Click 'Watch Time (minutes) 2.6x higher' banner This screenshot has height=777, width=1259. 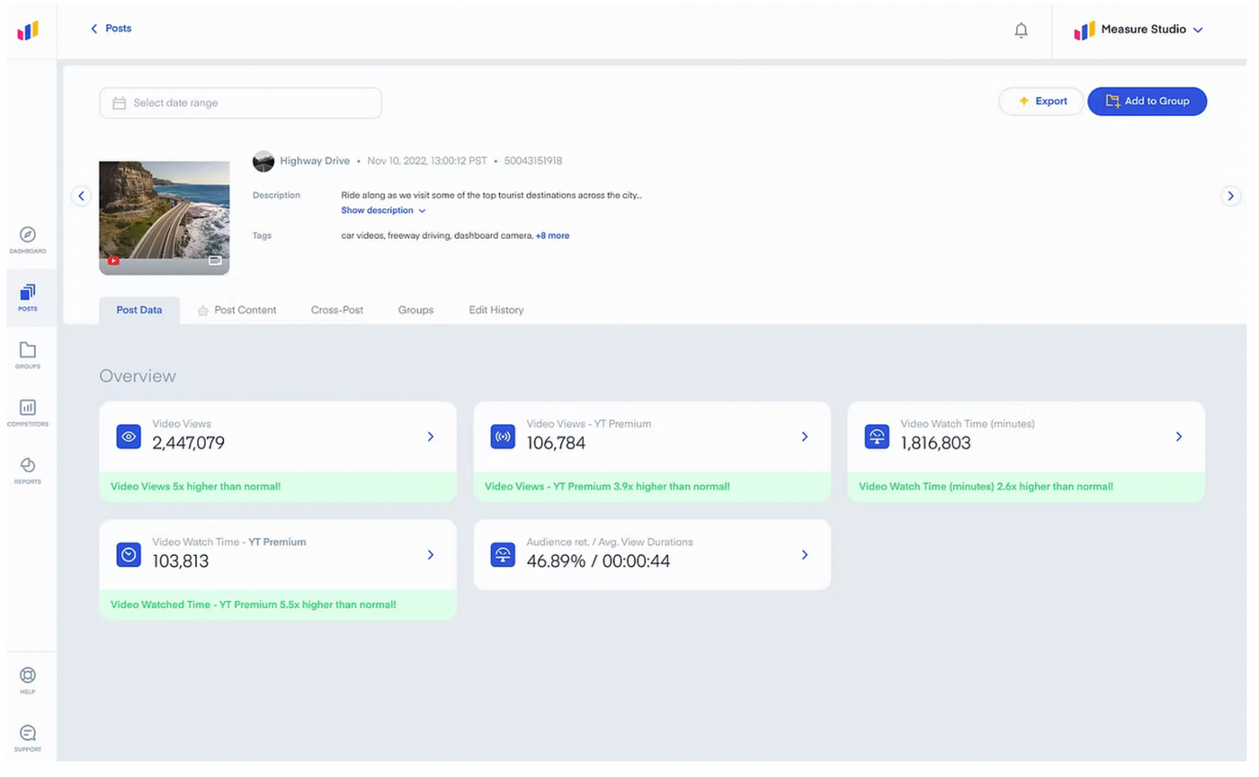pyautogui.click(x=1026, y=487)
